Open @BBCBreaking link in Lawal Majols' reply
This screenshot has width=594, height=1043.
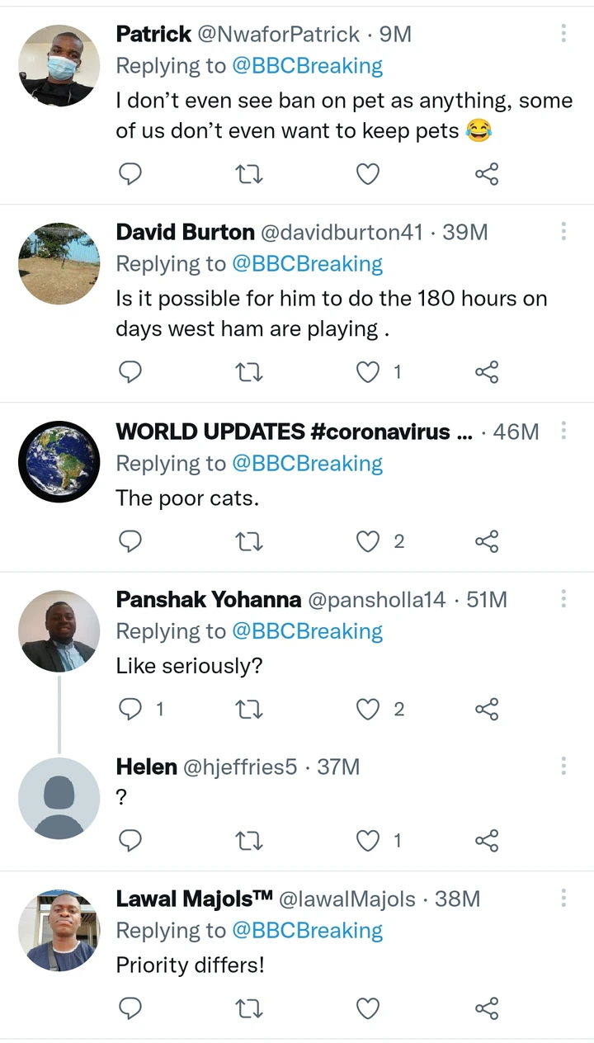coord(307,931)
